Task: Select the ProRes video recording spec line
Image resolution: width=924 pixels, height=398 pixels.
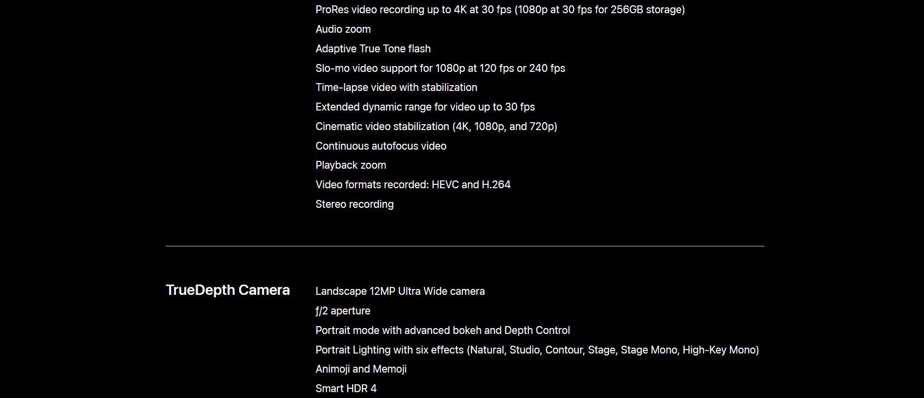Action: coord(500,10)
